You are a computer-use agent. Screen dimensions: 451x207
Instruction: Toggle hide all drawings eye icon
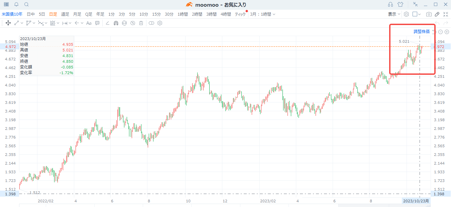pos(133,23)
